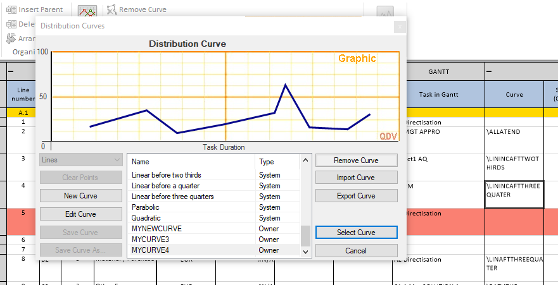The image size is (558, 285).
Task: Click the Import Curve button
Action: [356, 178]
